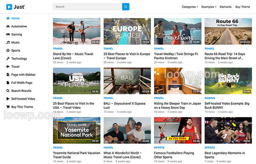Image resolution: width=256 pixels, height=164 pixels.
Task: Open Self-hosted Video sidebar link
Action: pos(23,99)
